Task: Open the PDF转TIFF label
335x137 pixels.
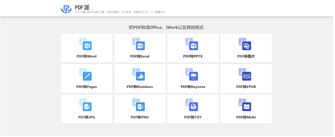Action: tap(193, 117)
